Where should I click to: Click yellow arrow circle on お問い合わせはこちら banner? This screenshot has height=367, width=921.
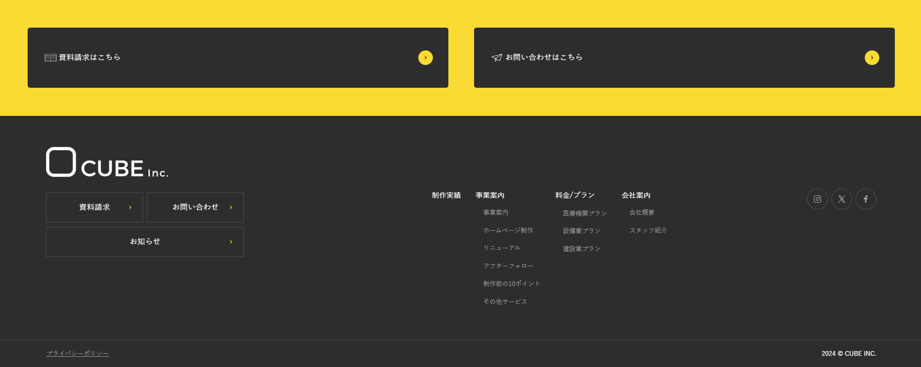tap(872, 58)
